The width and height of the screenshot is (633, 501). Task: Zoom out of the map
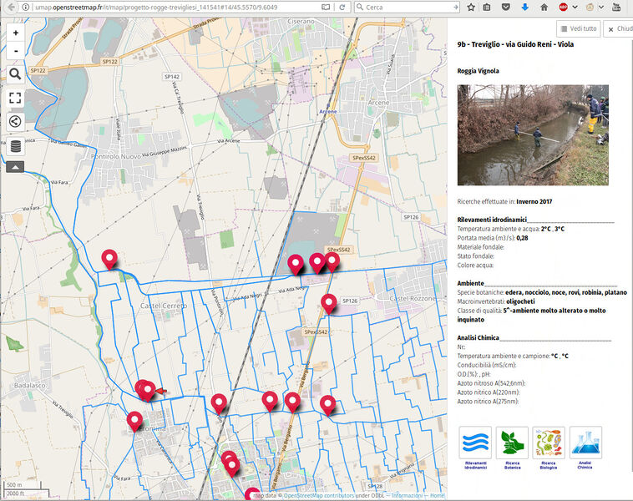(16, 51)
